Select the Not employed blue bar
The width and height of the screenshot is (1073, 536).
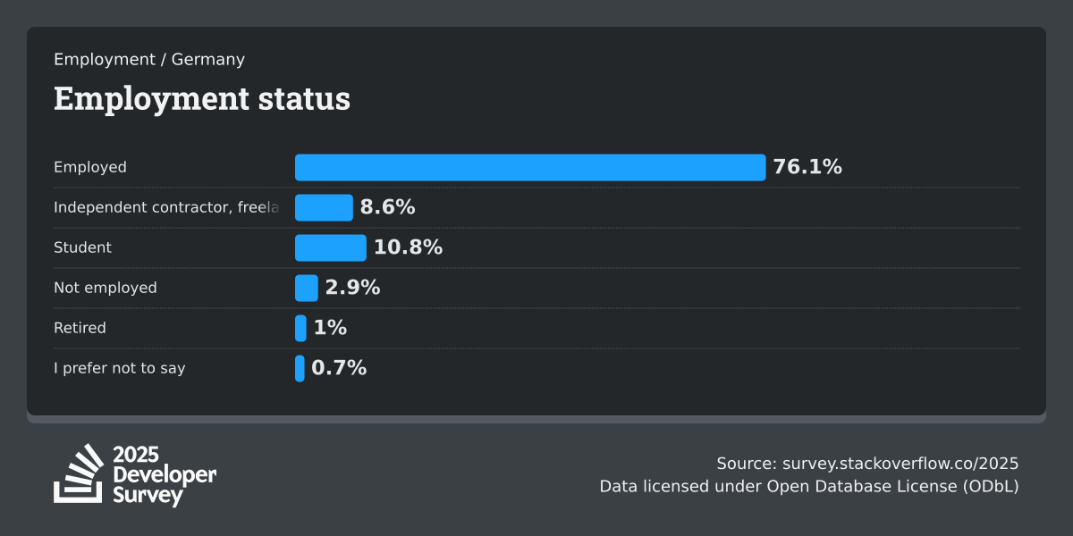point(307,289)
